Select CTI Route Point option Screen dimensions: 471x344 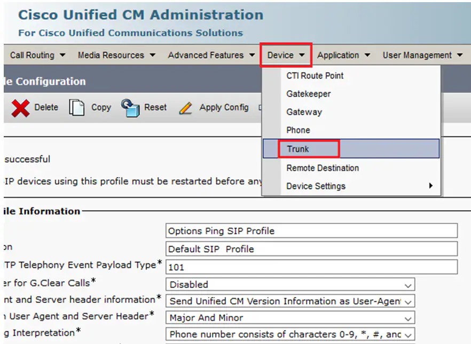(315, 76)
